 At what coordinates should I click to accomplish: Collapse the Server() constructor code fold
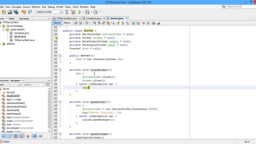coord(60,56)
